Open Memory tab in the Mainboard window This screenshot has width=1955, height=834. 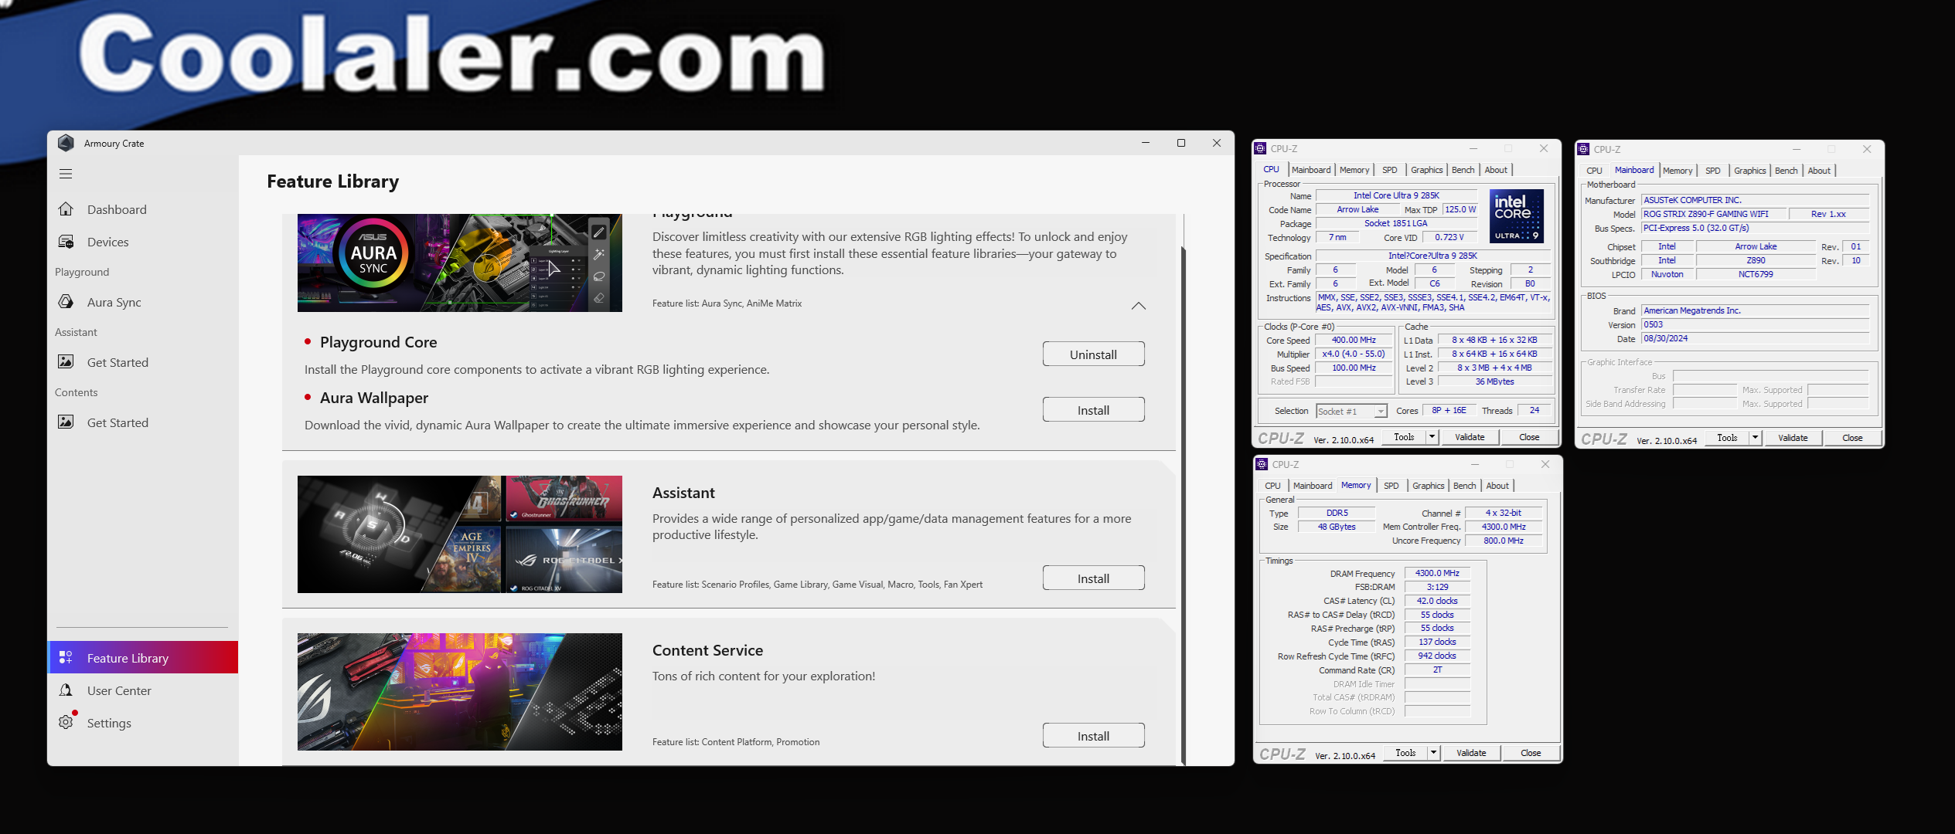point(1677,171)
